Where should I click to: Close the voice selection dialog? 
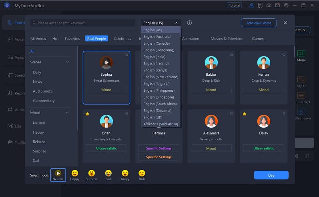pyautogui.click(x=285, y=23)
